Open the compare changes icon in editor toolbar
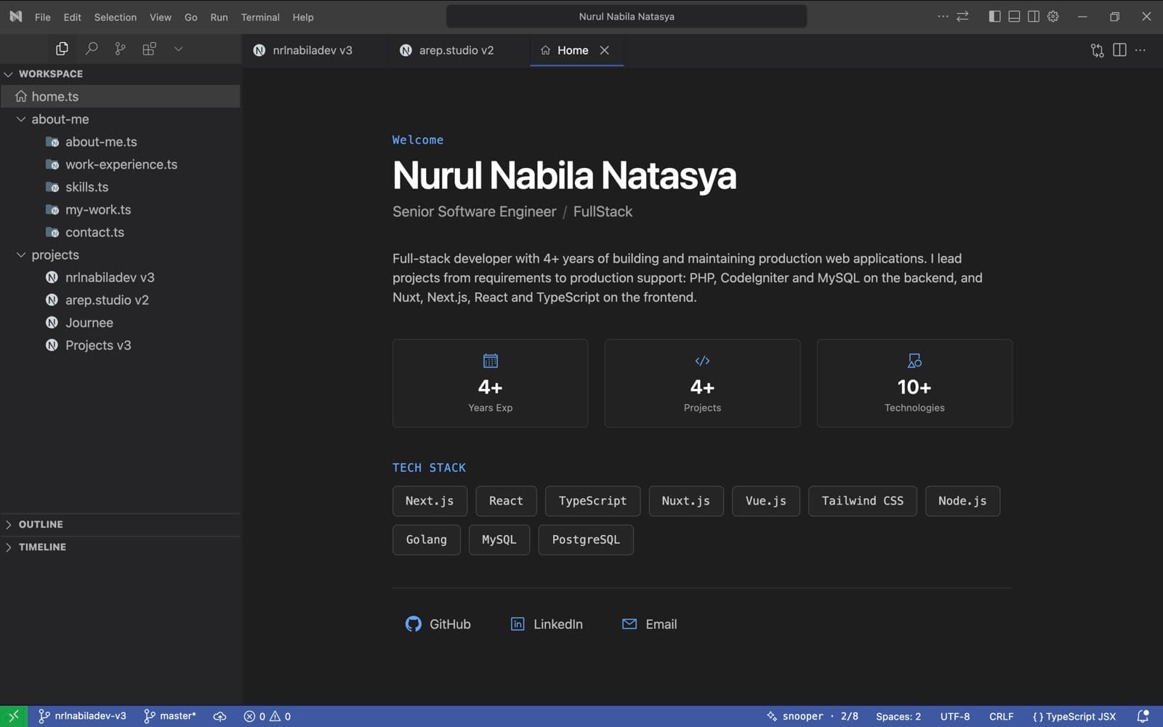 tap(1097, 50)
